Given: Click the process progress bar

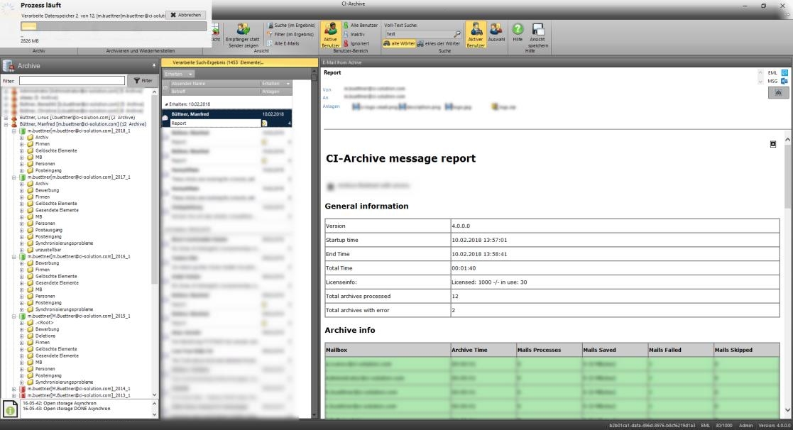Looking at the screenshot, I should point(114,26).
